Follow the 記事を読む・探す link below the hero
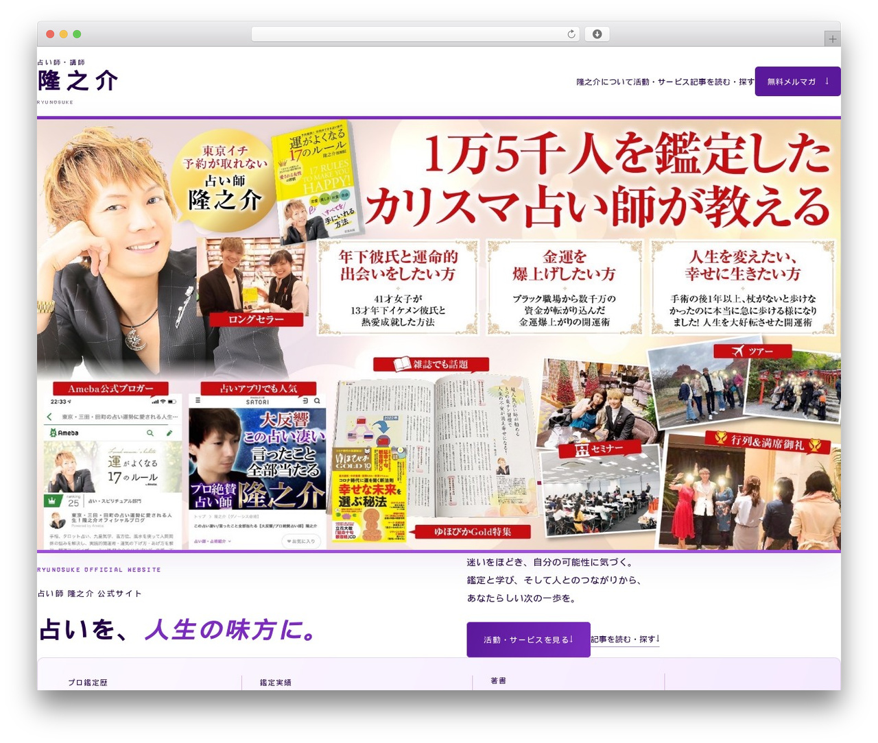878x743 pixels. click(x=625, y=640)
